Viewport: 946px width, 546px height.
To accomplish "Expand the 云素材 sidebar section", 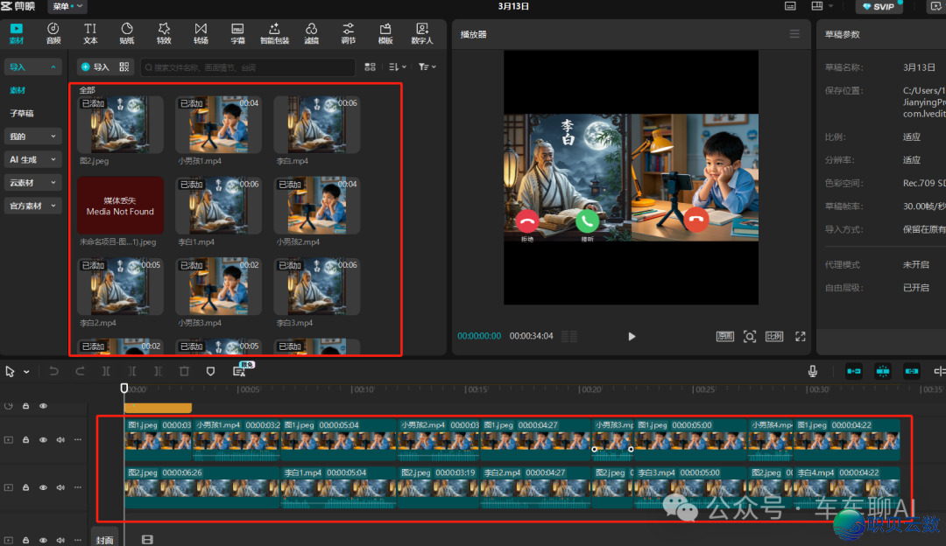I will (32, 183).
